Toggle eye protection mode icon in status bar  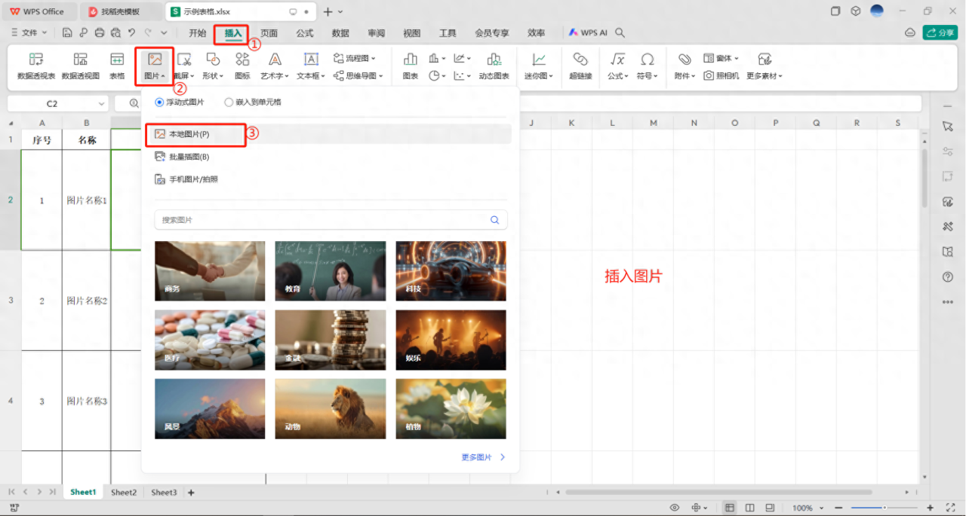675,508
